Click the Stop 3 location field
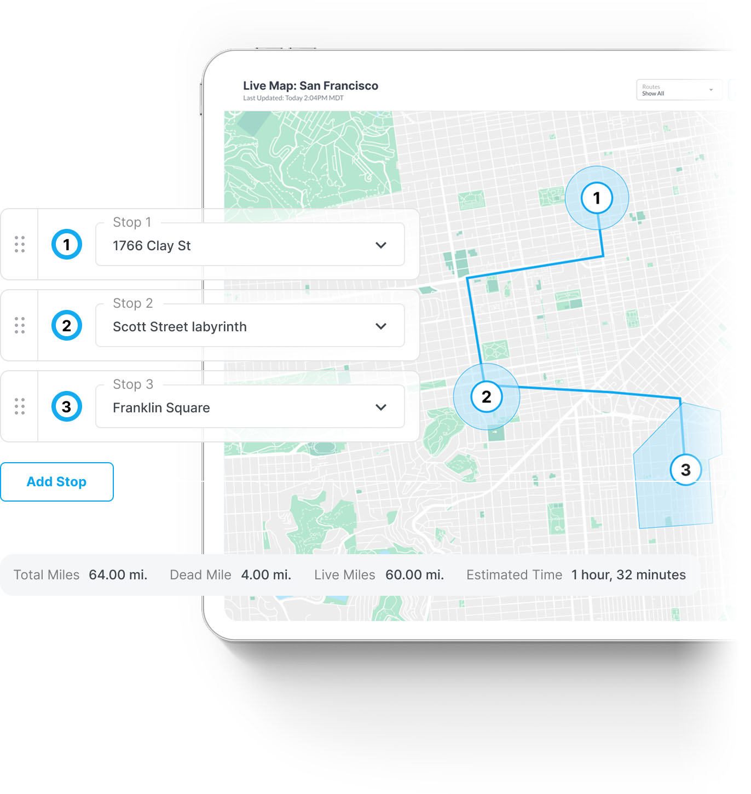 (235, 407)
